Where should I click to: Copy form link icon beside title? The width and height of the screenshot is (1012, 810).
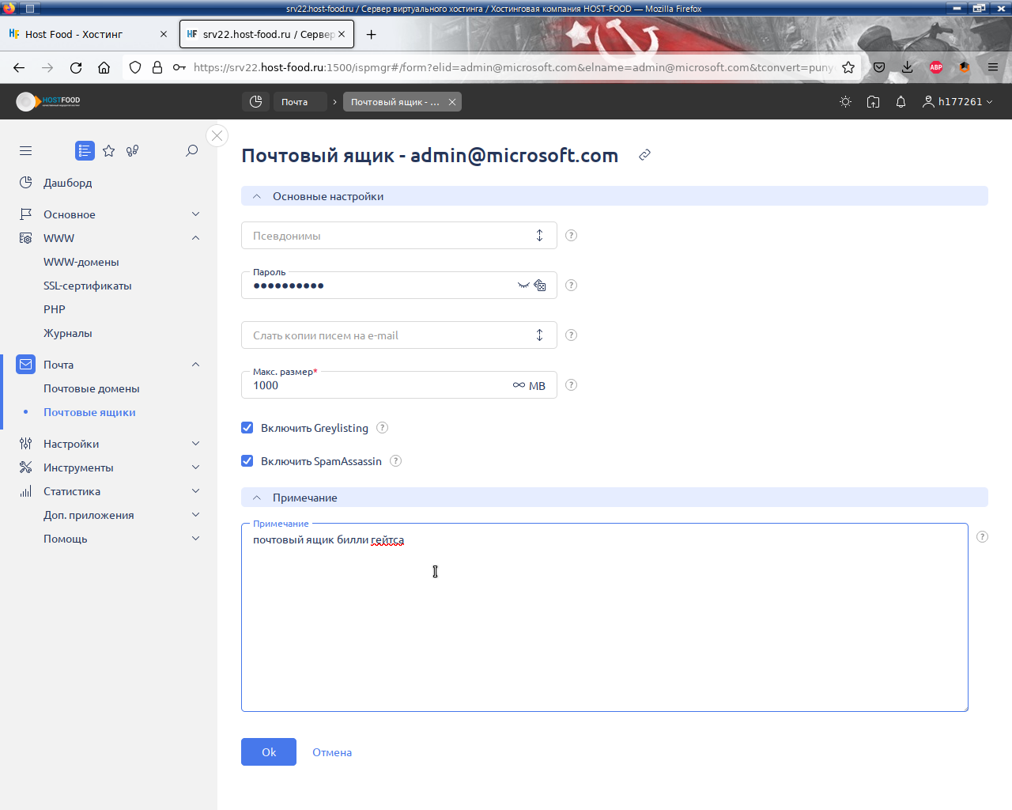coord(644,155)
